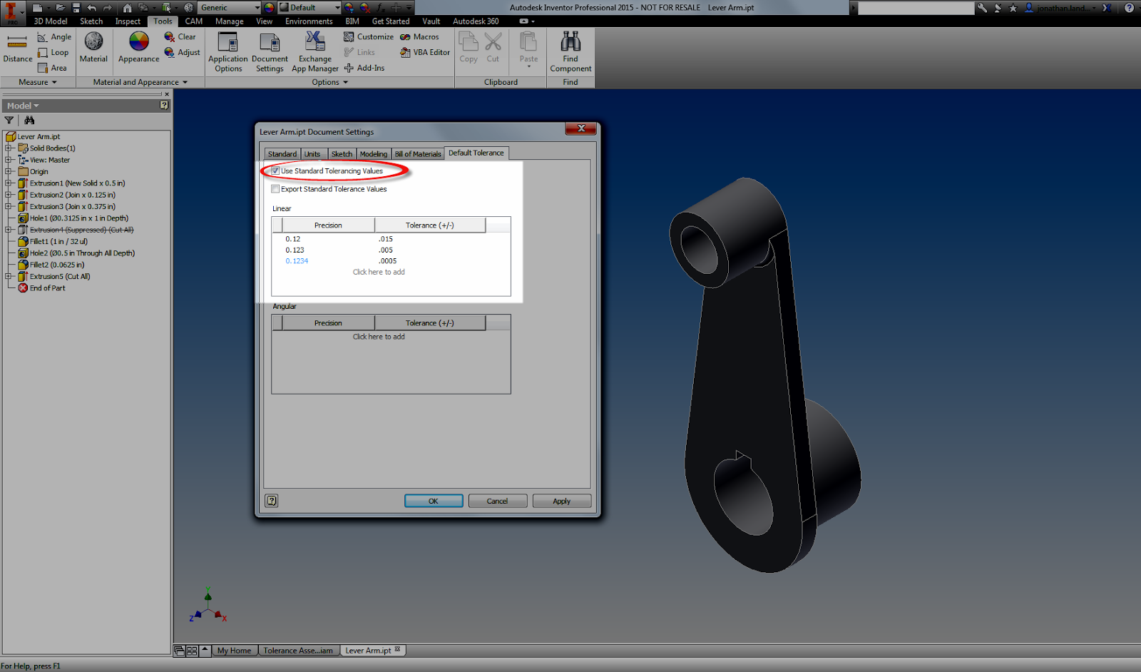Viewport: 1141px width, 672px height.
Task: Select the Area measure tool
Action: 52,68
